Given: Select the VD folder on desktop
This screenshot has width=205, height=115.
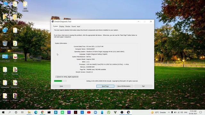Looking at the screenshot, I should 15,31.
